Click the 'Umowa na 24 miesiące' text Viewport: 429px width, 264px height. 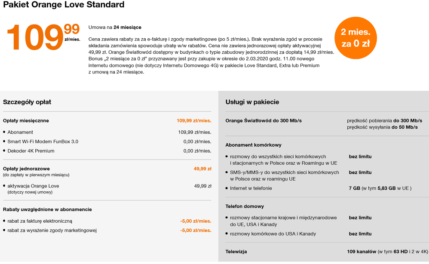coord(115,27)
